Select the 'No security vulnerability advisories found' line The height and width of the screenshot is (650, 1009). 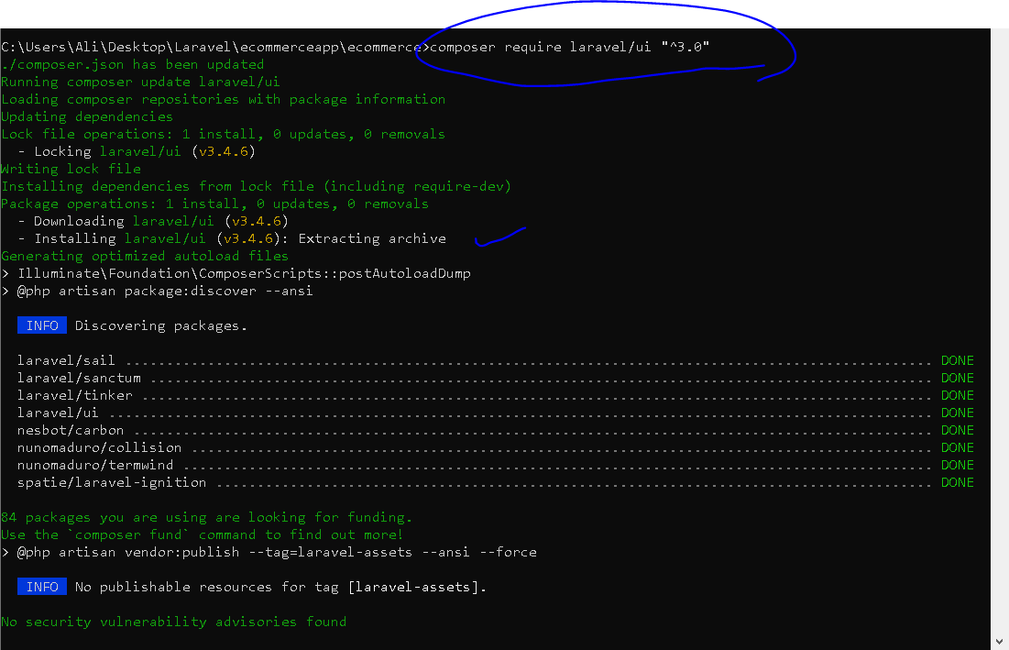click(174, 622)
